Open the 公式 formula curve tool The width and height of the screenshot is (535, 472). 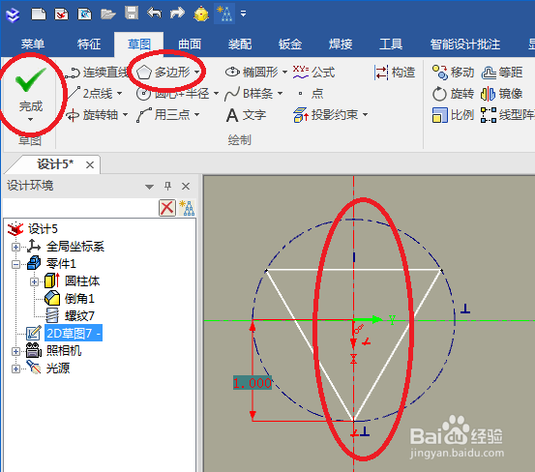313,73
